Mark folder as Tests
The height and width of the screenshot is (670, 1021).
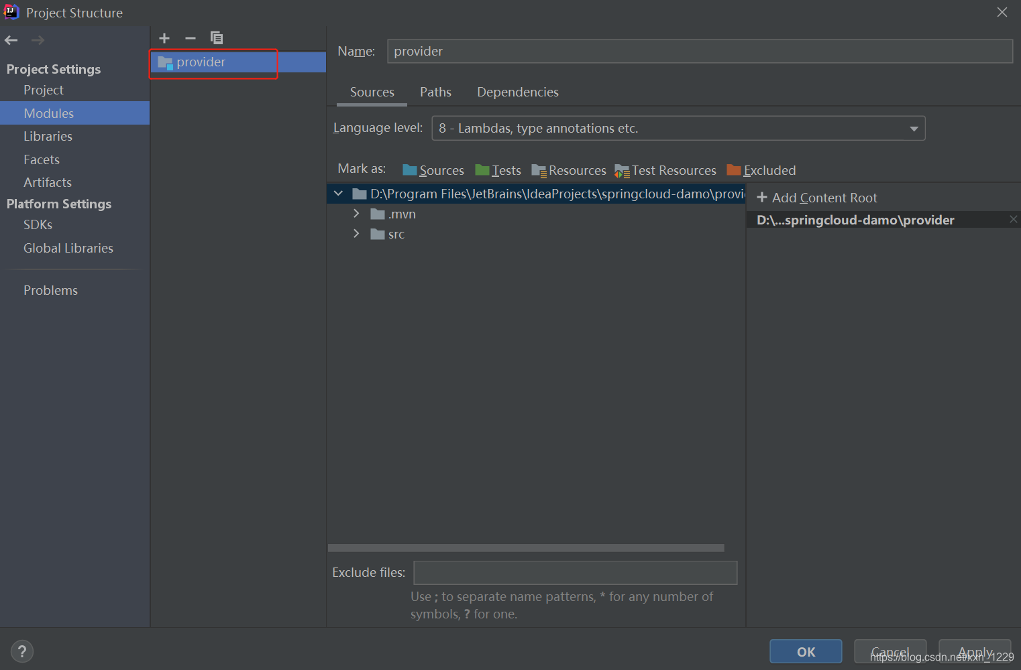(x=498, y=170)
